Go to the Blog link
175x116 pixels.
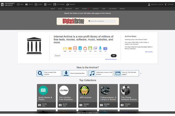pos(60,9)
